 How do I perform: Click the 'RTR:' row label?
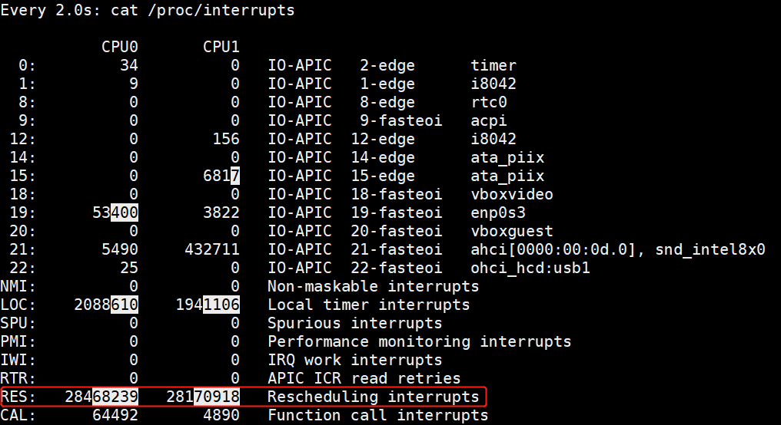[18, 378]
